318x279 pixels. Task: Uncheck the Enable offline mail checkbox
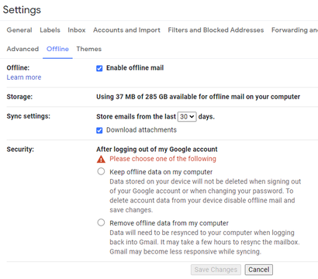pos(99,68)
